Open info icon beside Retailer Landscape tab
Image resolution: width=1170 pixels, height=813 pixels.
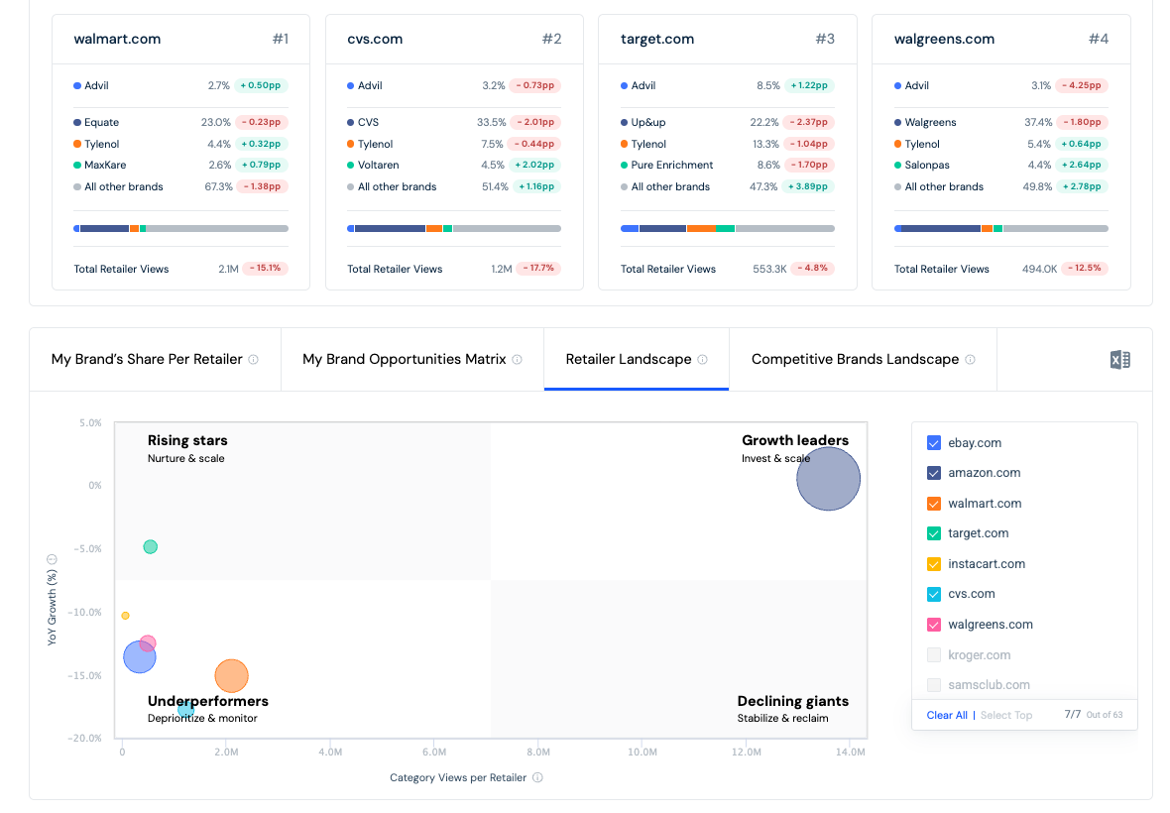coord(702,360)
